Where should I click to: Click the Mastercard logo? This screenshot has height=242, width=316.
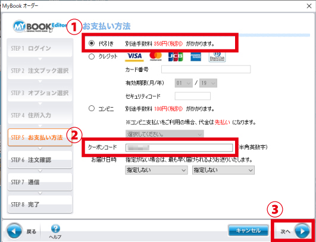[155, 56]
